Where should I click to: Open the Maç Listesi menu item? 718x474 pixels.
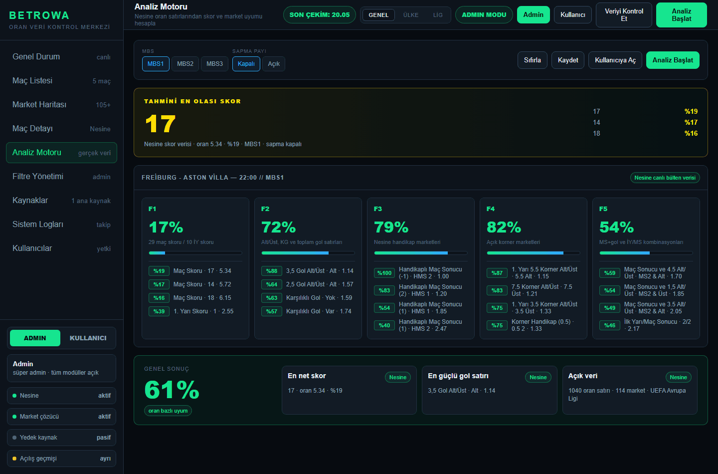(x=61, y=81)
